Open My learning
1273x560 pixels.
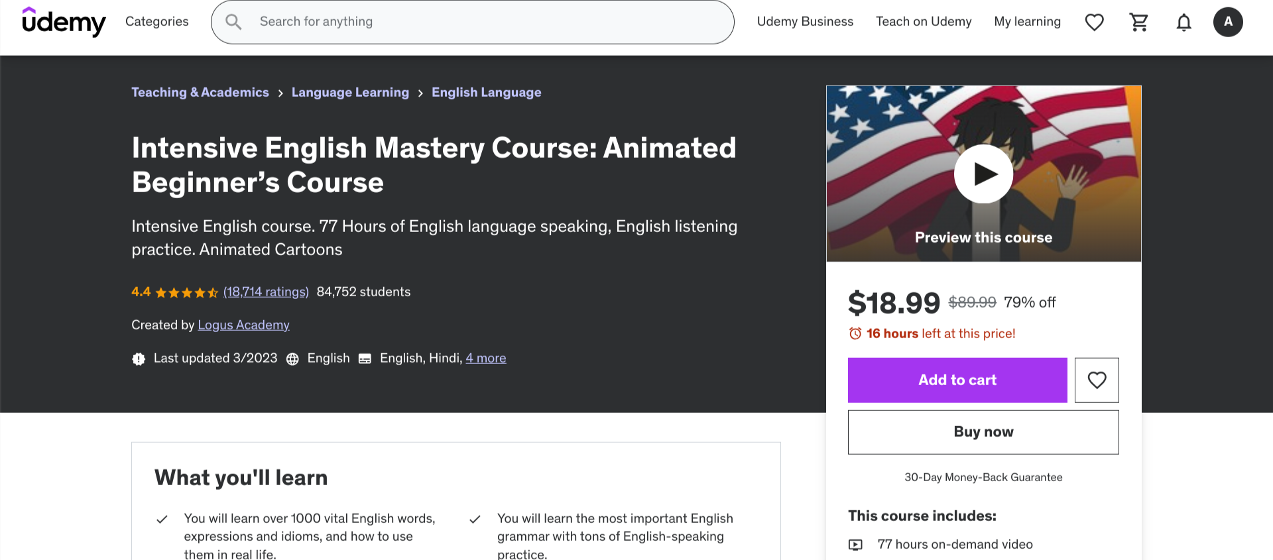(1027, 22)
